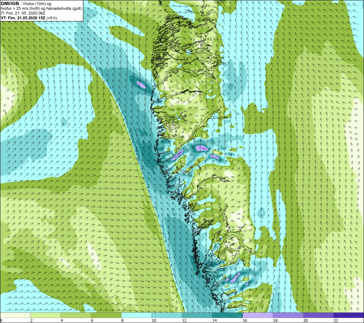Click the 20-22 m/s violet legend swatch
Viewport: 364px width, 323px height.
[x=318, y=315]
